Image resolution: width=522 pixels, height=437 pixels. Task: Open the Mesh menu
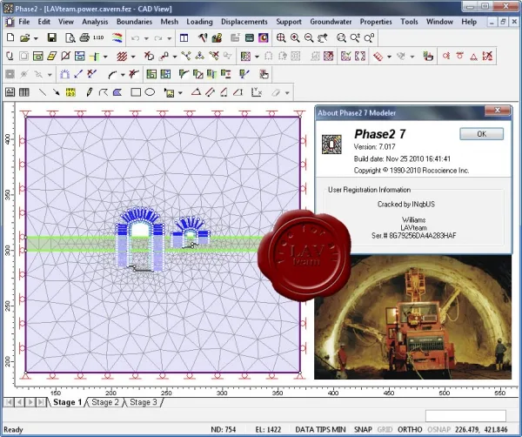169,22
